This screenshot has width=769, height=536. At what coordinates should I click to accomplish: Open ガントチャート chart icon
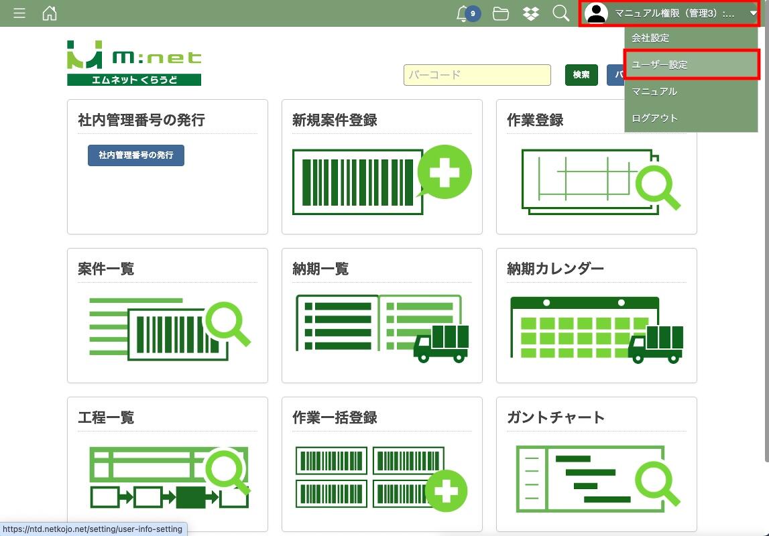coord(596,477)
